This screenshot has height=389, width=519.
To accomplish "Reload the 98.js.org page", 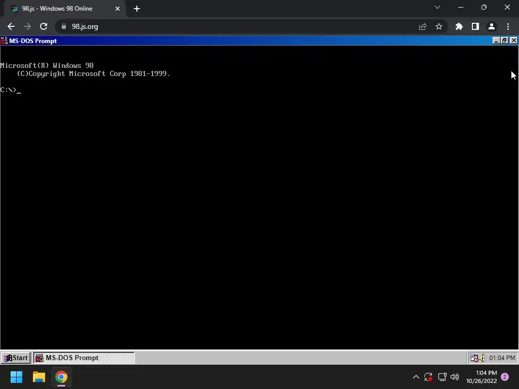I will [x=44, y=26].
